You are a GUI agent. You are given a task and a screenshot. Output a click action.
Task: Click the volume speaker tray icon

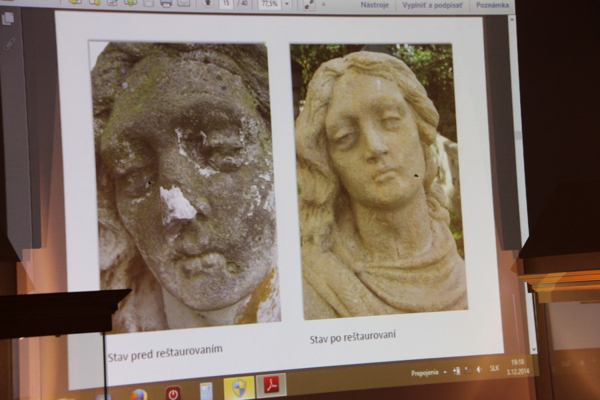[479, 369]
